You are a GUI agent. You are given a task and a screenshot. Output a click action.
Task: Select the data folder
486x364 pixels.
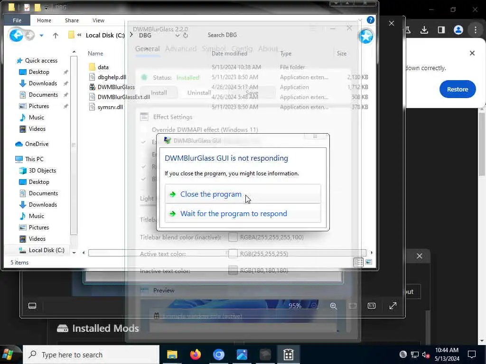(103, 67)
